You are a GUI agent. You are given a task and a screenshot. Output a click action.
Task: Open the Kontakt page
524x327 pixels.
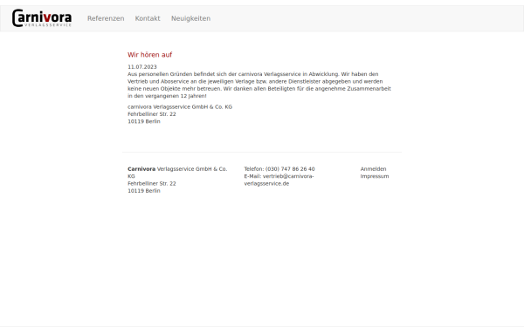click(148, 18)
